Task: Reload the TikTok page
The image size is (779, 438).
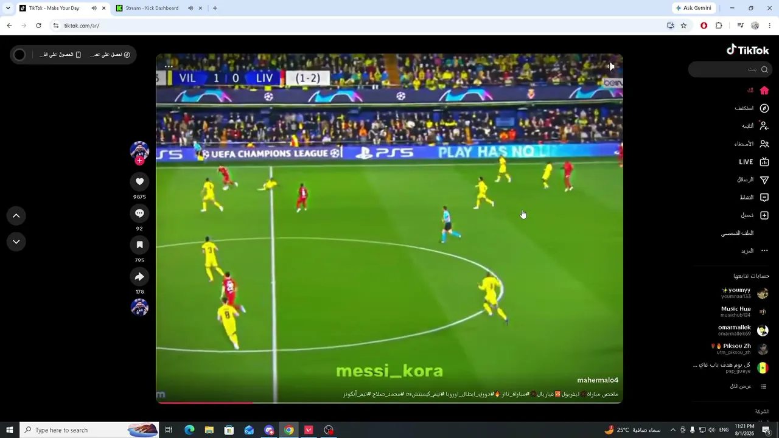Action: 38,26
